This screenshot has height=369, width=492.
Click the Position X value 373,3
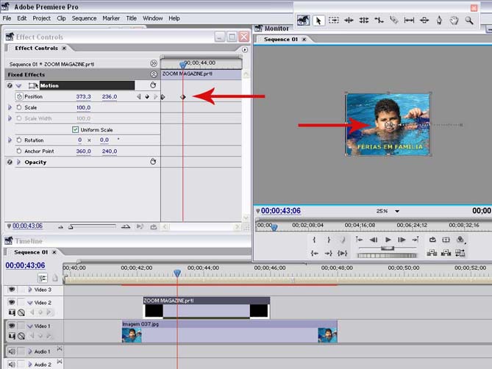click(x=83, y=96)
